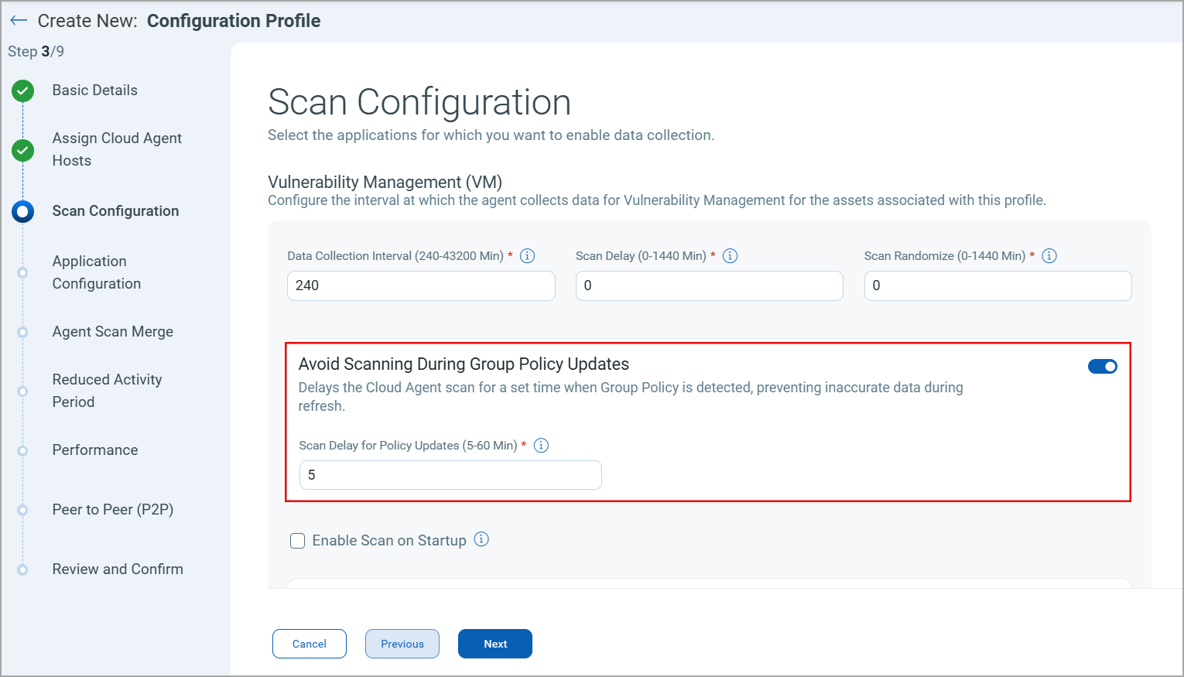Screen dimensions: 1184x677
Task: Click info icon next to Enable Scan on Startup
Action: [481, 540]
